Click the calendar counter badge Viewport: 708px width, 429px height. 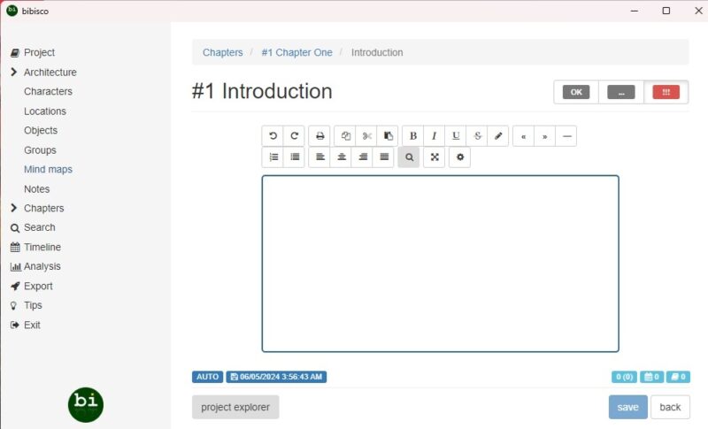(x=651, y=377)
